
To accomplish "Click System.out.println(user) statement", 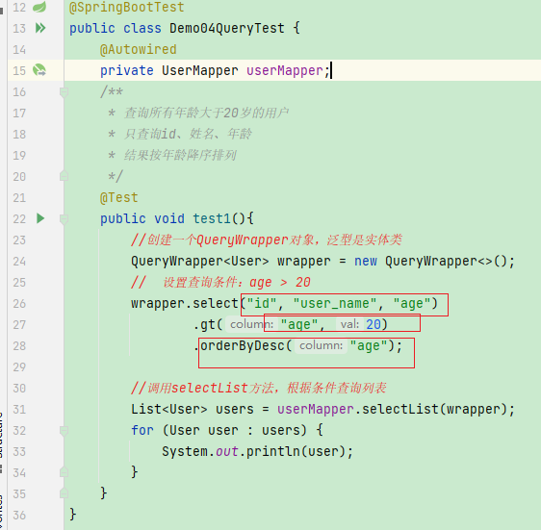I will coord(257,452).
